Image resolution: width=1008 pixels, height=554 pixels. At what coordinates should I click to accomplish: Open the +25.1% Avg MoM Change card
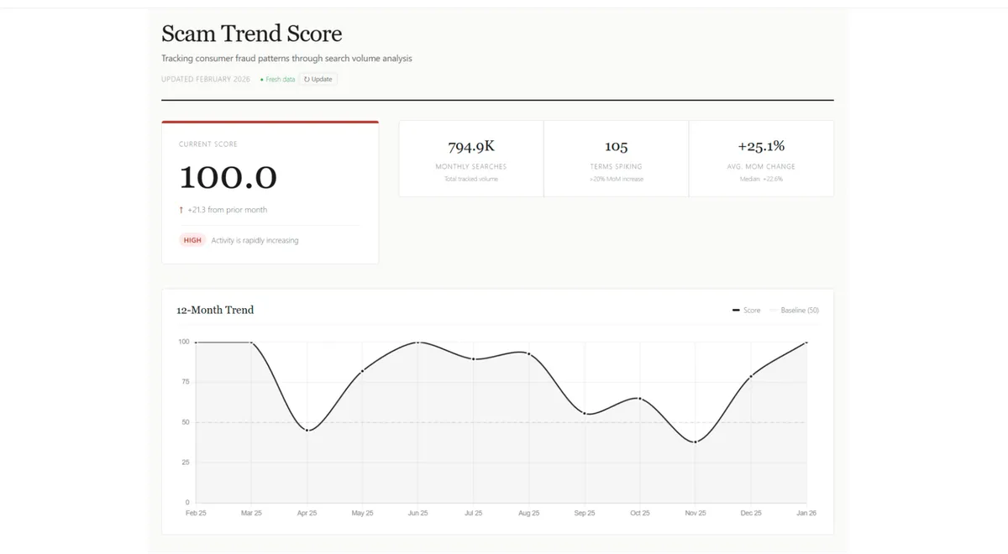761,158
